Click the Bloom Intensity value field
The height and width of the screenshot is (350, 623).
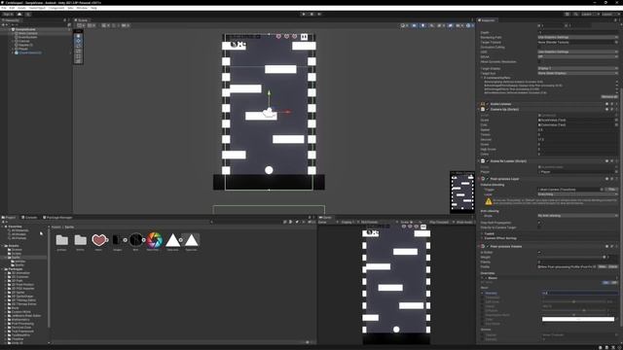click(x=580, y=294)
